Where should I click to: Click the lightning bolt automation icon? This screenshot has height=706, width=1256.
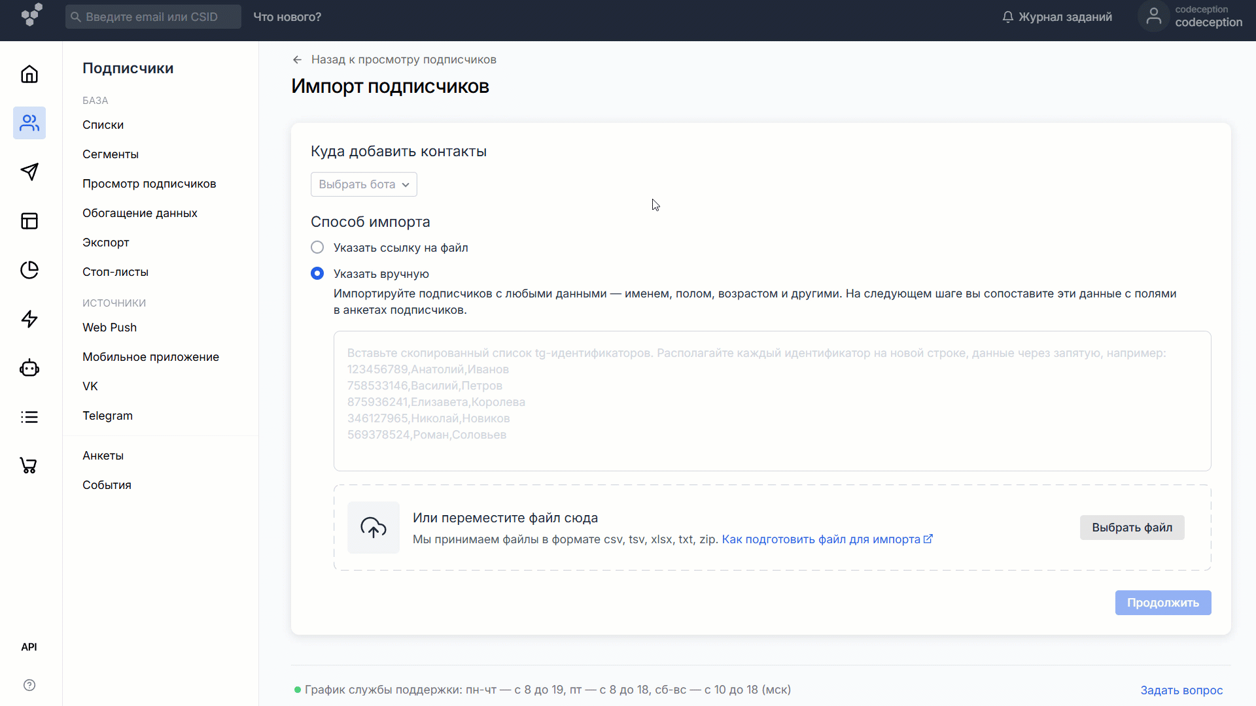pyautogui.click(x=29, y=319)
